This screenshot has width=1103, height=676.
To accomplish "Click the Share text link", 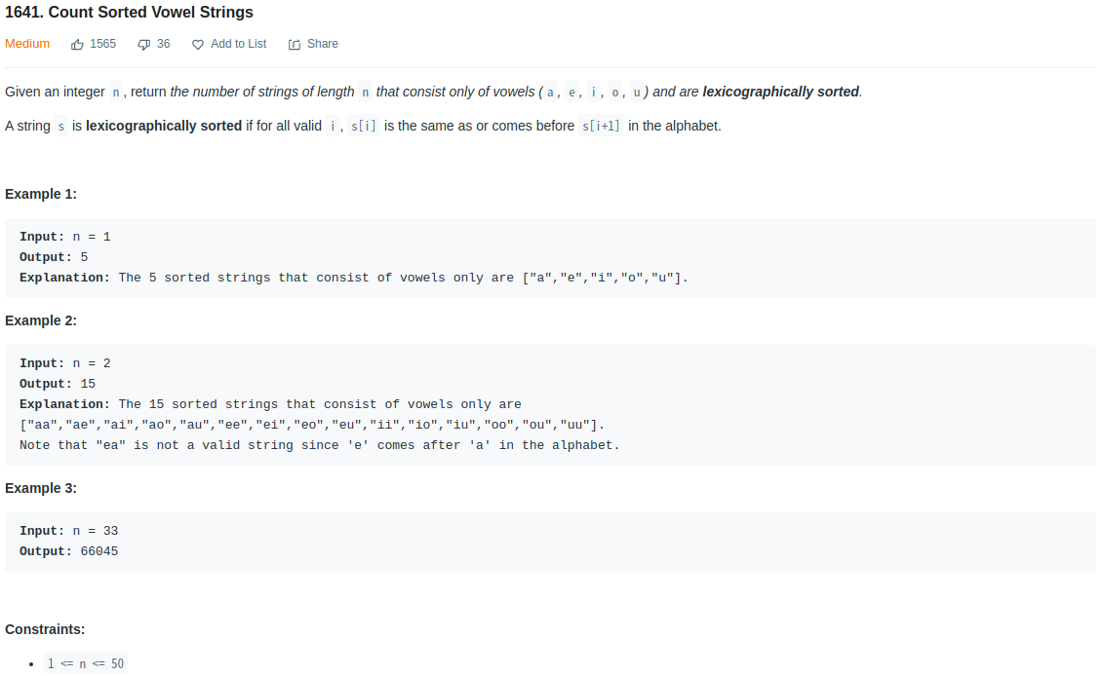I will coord(322,44).
